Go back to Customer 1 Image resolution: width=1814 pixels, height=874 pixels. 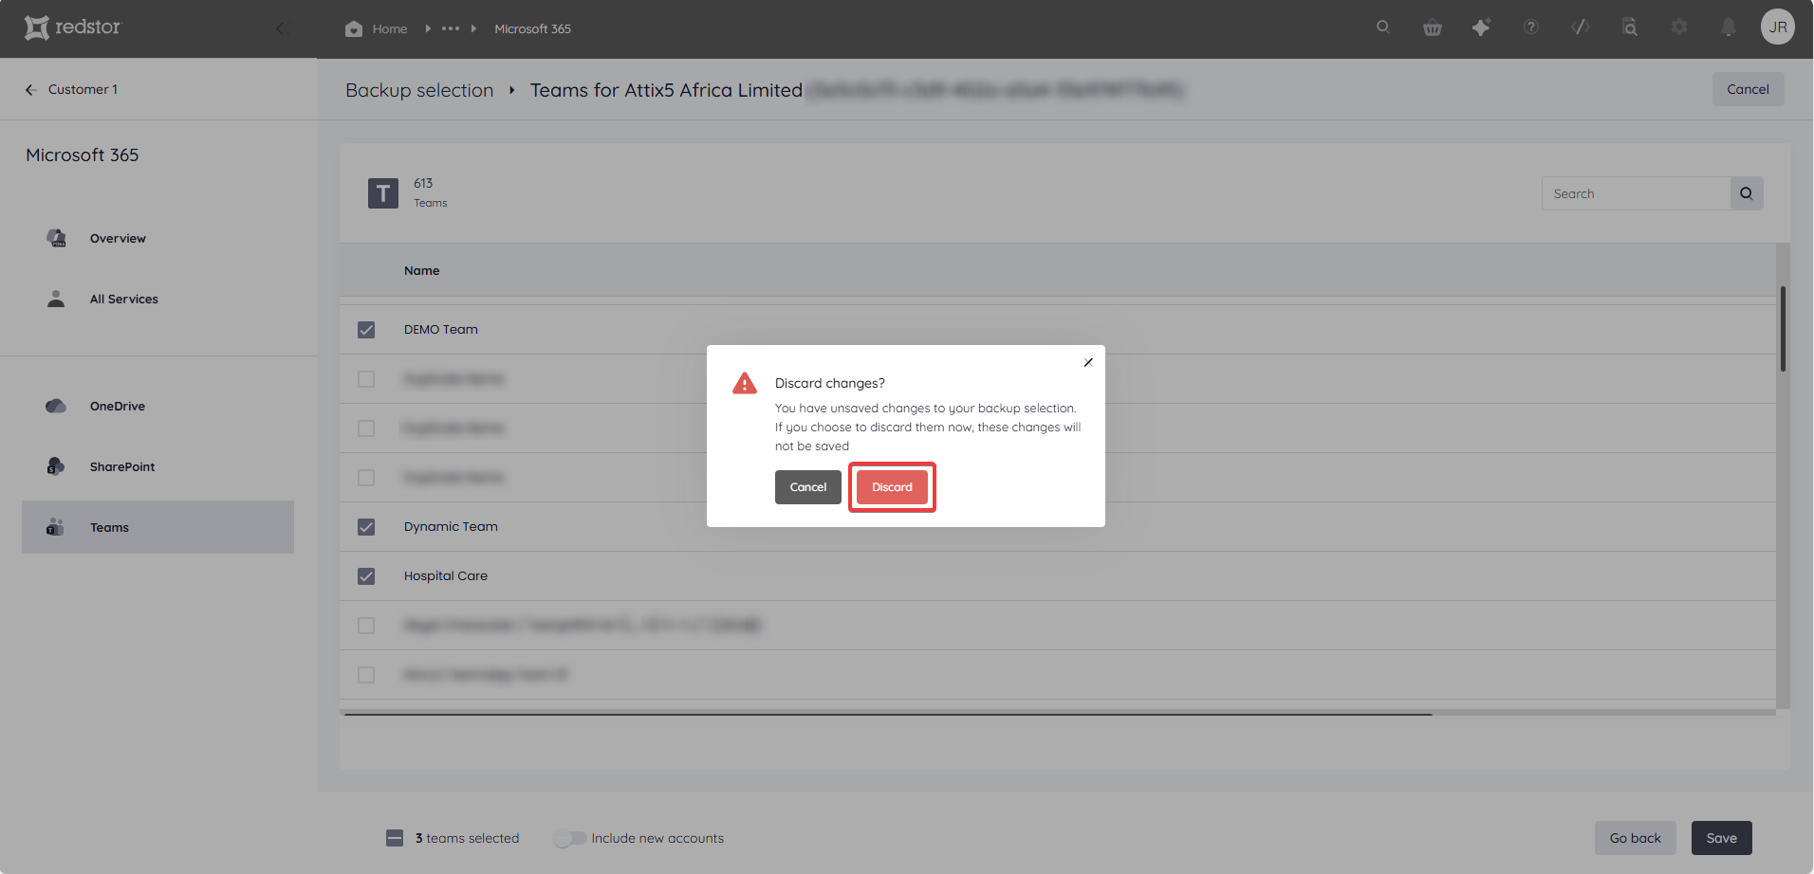click(71, 89)
